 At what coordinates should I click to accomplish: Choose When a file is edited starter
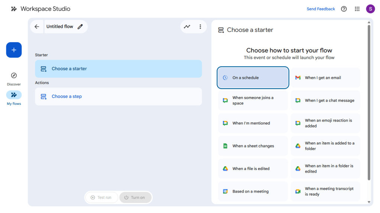[253, 169]
